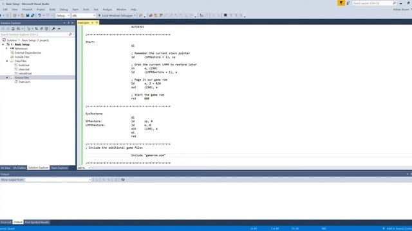Click the Save icon in the toolbar
Screen dimensions: 412x231
[x=28, y=15]
